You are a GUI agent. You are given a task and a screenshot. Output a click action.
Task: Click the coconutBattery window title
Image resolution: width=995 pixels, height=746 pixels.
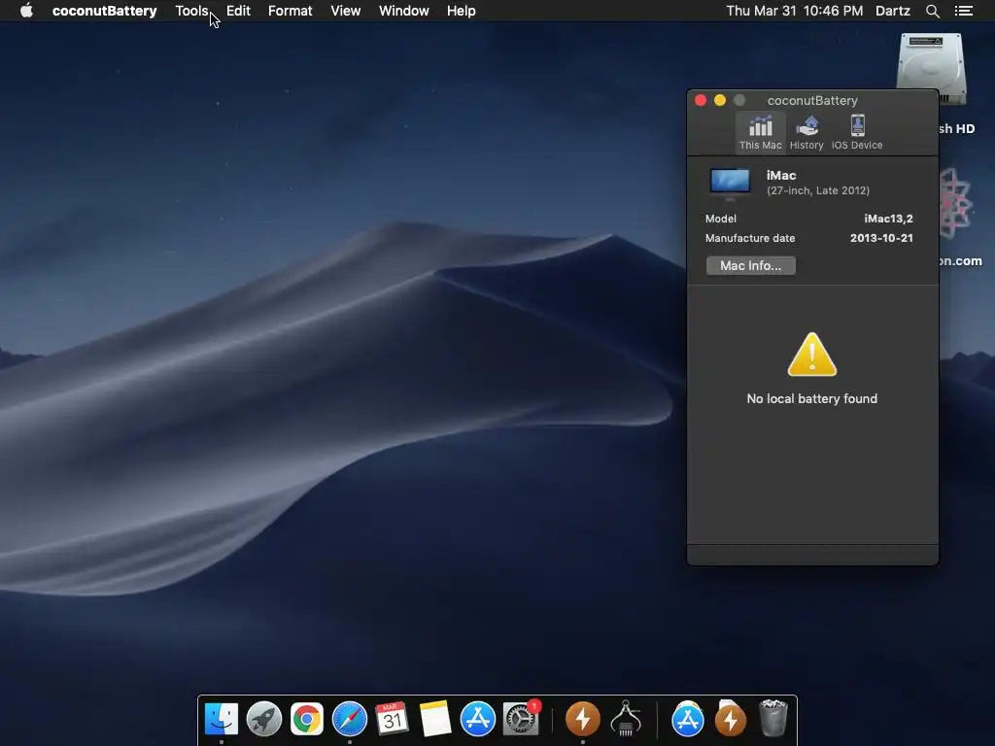click(812, 101)
